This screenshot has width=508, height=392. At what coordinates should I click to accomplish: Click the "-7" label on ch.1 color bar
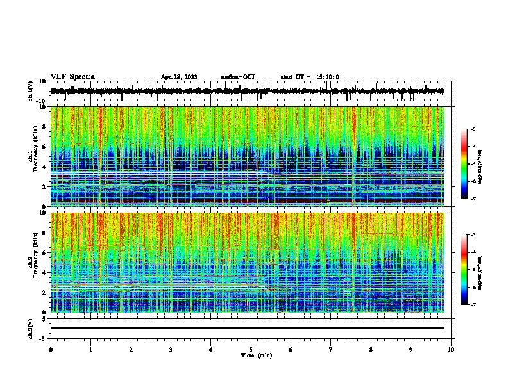pos(473,199)
